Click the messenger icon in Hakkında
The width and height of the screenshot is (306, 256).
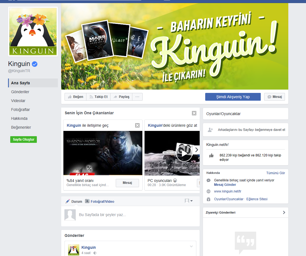(x=209, y=180)
